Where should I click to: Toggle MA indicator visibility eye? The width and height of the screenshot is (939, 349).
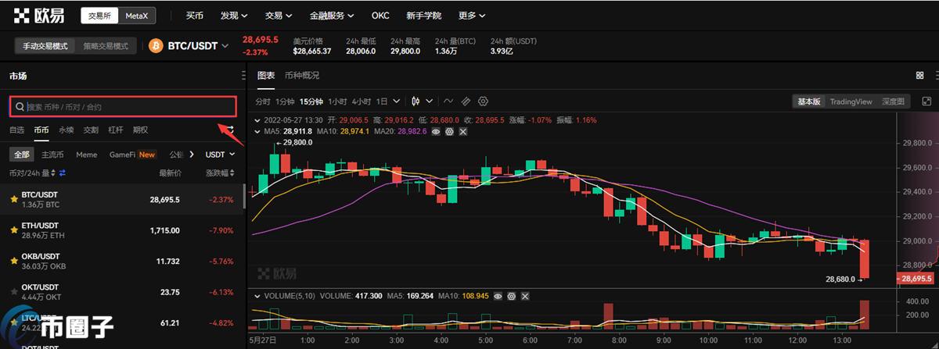437,132
